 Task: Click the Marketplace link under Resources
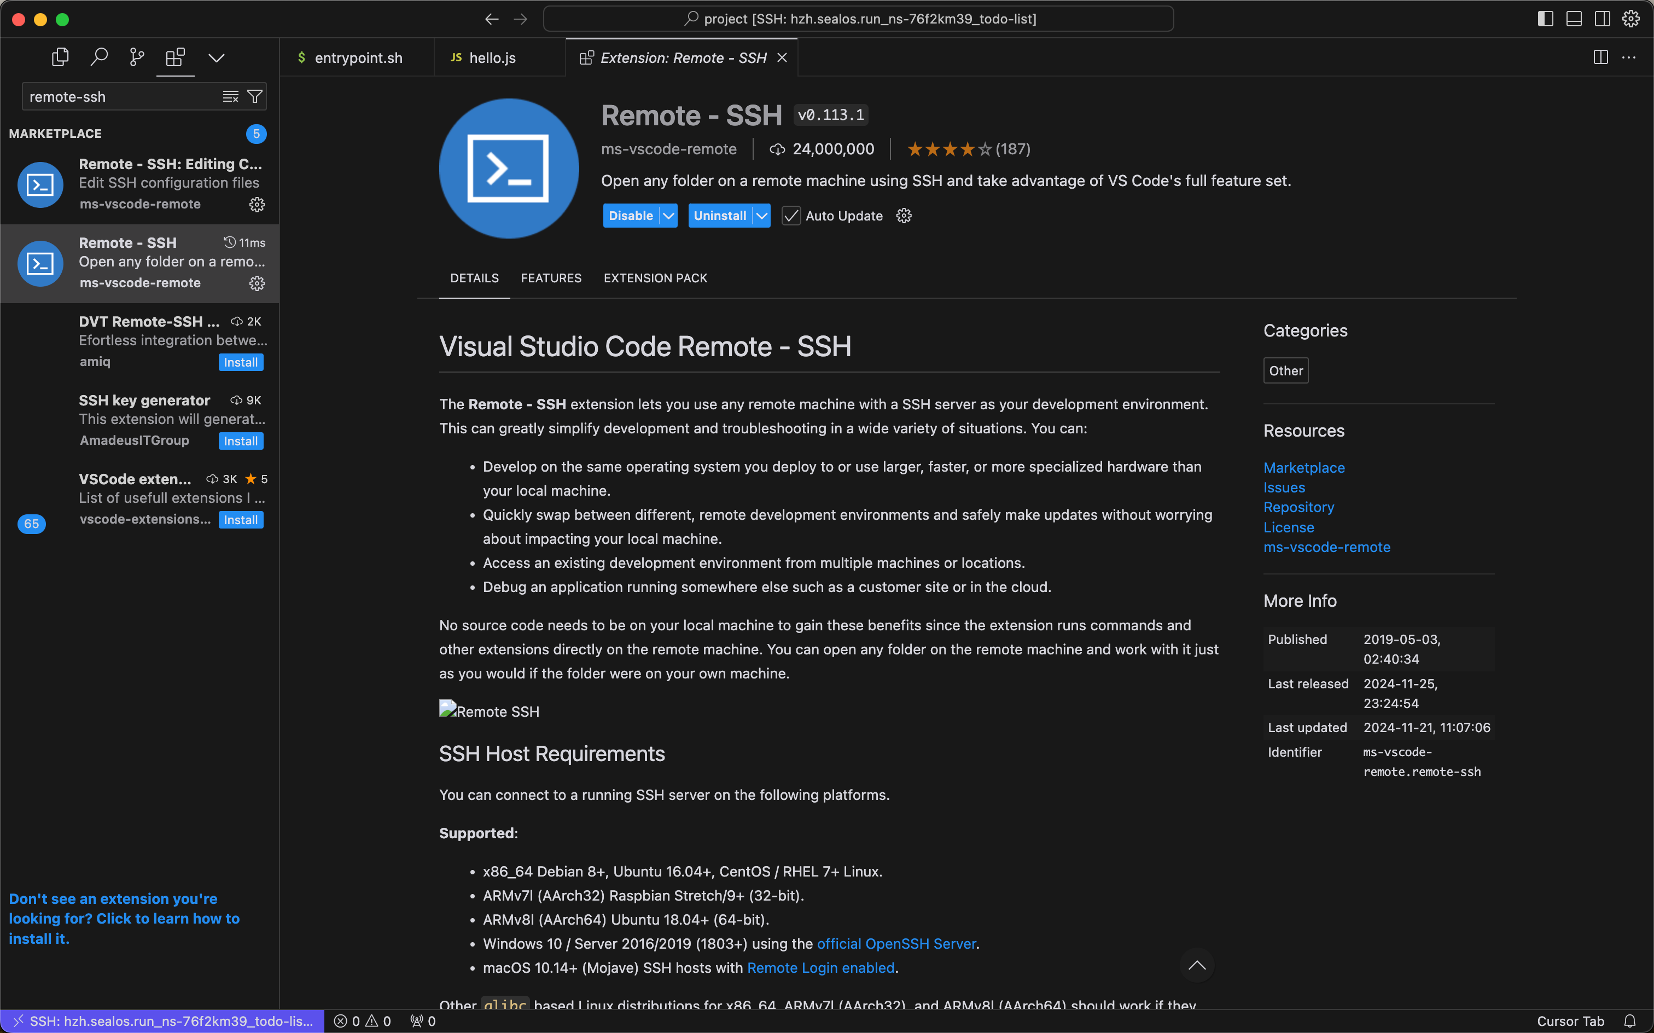[x=1303, y=468]
